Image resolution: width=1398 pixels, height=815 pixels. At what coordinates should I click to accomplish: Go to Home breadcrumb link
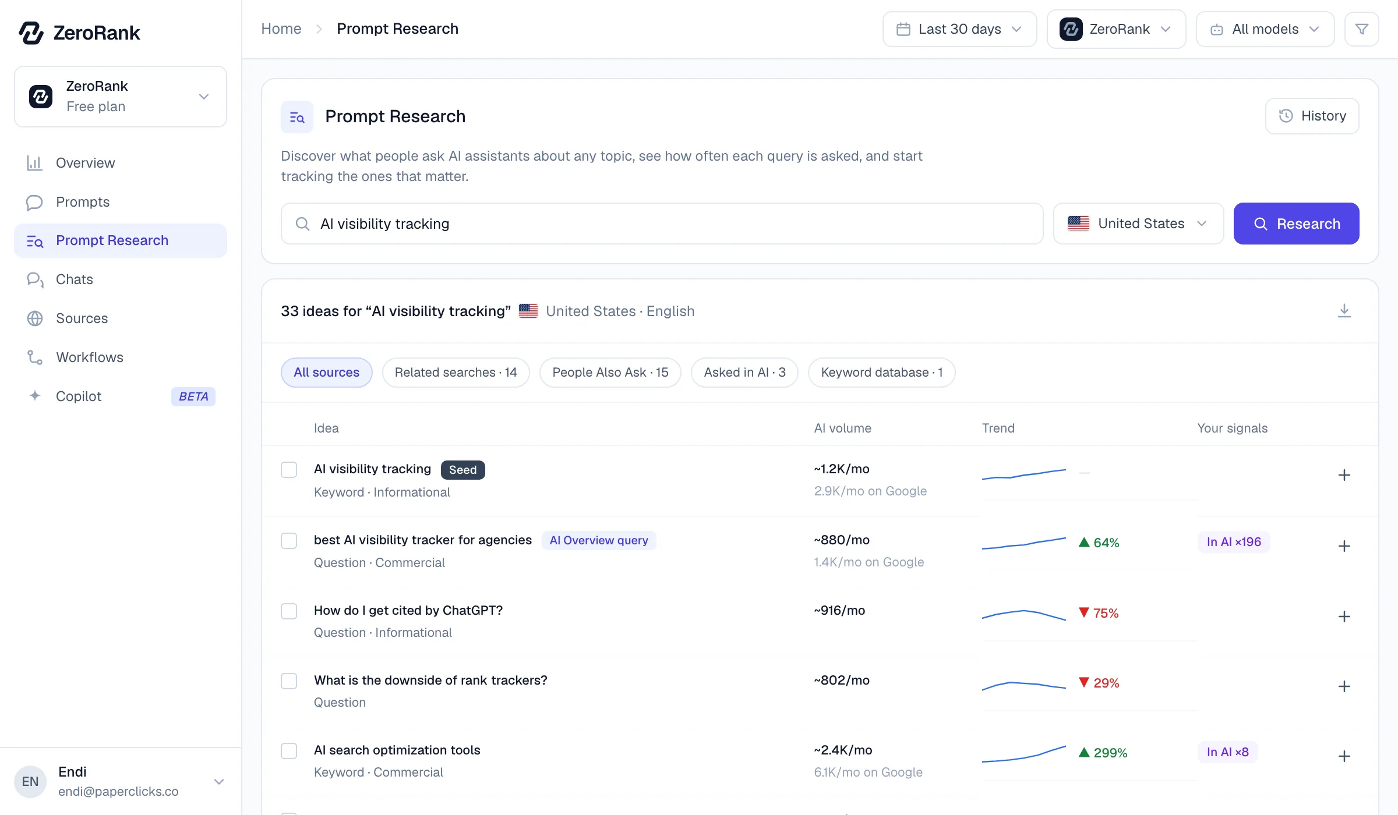pyautogui.click(x=281, y=29)
